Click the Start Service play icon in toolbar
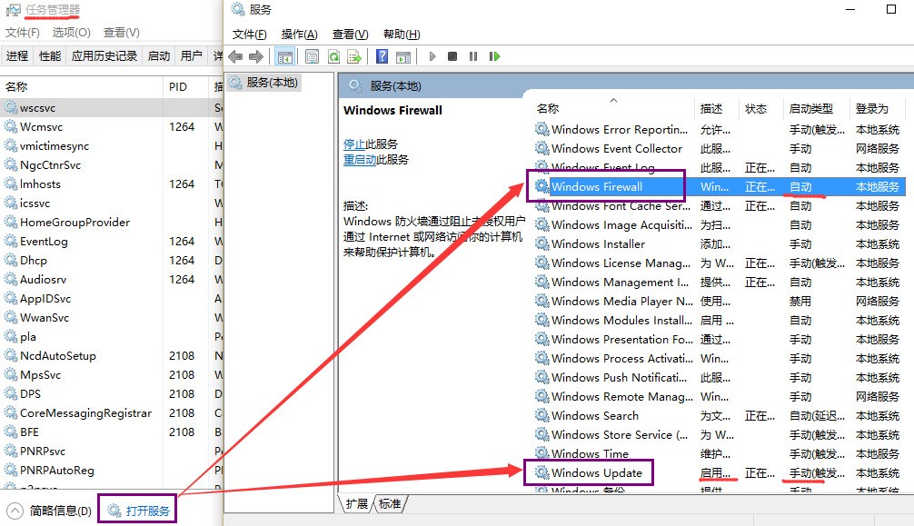The image size is (914, 526). 432,56
